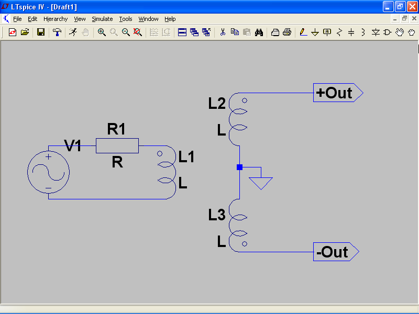Select the Draw Wire pencil tool

pos(303,32)
